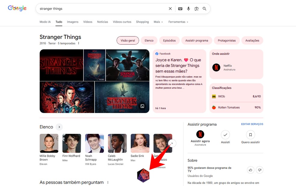Select the Protagonistas chip

pos(227,40)
